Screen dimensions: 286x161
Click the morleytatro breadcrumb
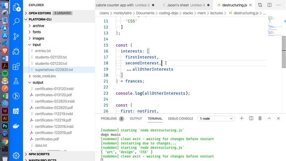pos(122,13)
